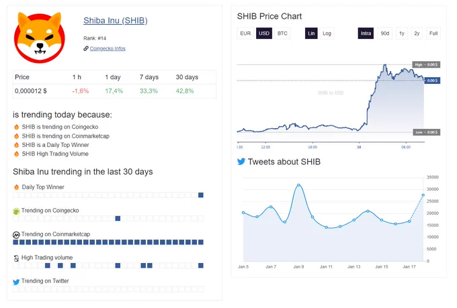457x308 pixels.
Task: Switch chart currency to BTC
Action: pyautogui.click(x=282, y=33)
